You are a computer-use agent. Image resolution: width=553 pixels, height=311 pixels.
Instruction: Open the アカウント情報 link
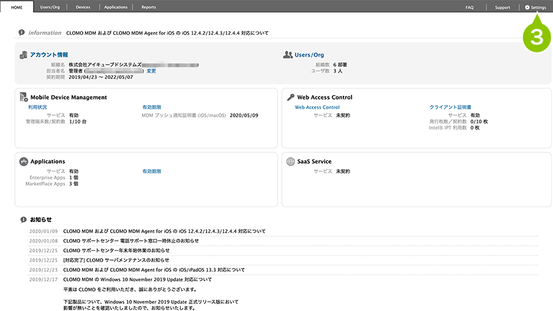pos(49,55)
